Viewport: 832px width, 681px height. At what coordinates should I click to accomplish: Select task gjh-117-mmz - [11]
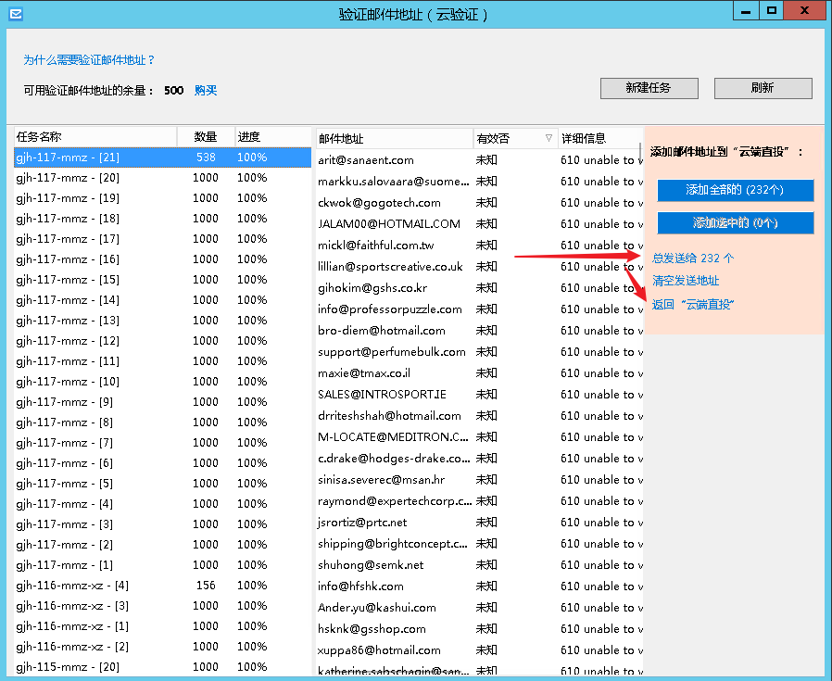[x=162, y=361]
